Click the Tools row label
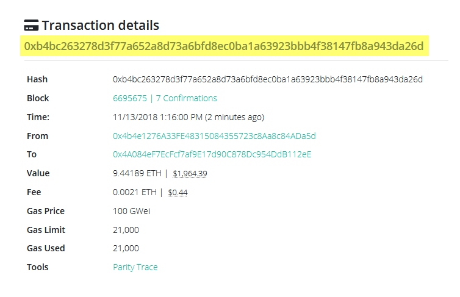This screenshot has width=460, height=297. [x=38, y=267]
